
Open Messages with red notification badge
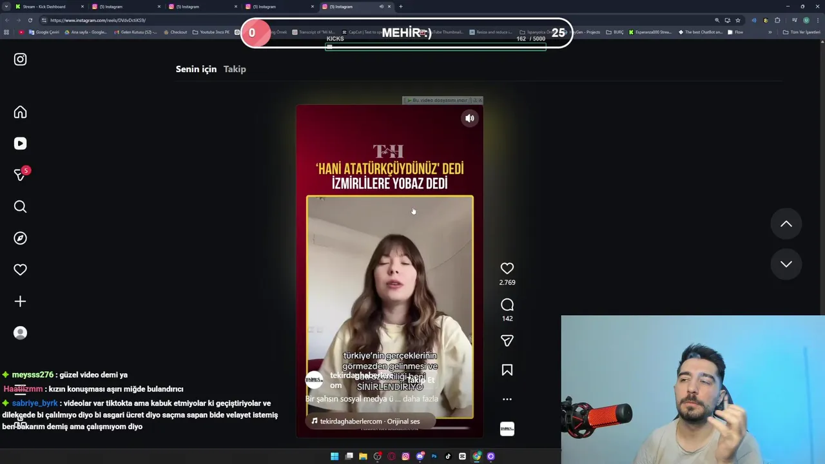pos(20,175)
